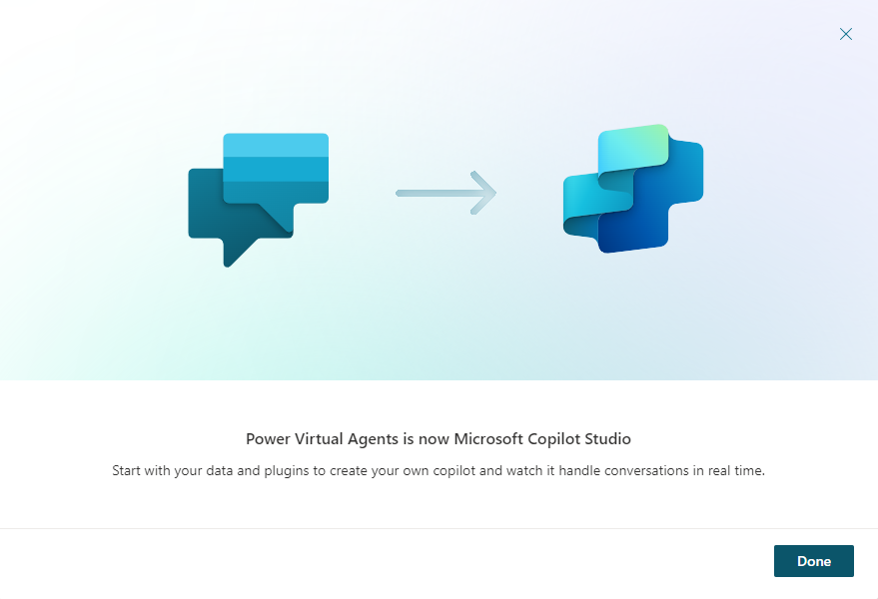Close the announcement dialog with the X
The image size is (878, 599).
click(845, 34)
